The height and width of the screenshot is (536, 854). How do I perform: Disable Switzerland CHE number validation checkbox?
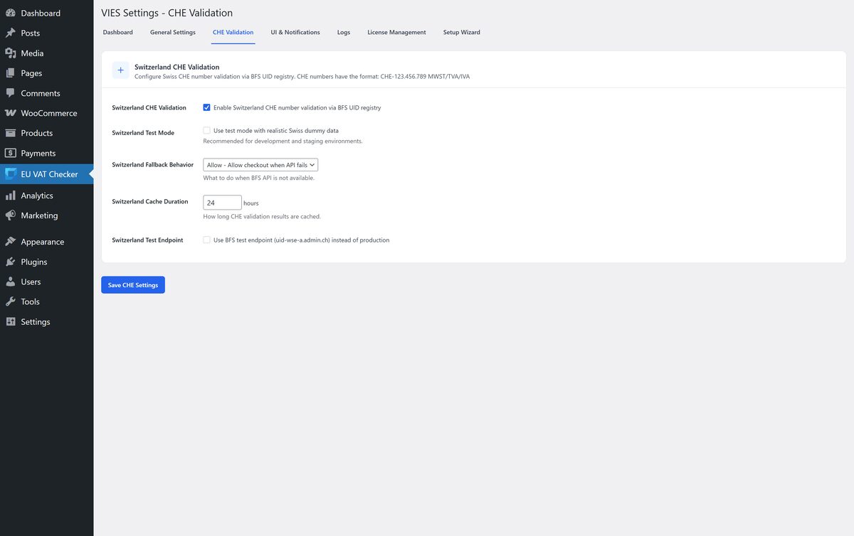[x=207, y=108]
